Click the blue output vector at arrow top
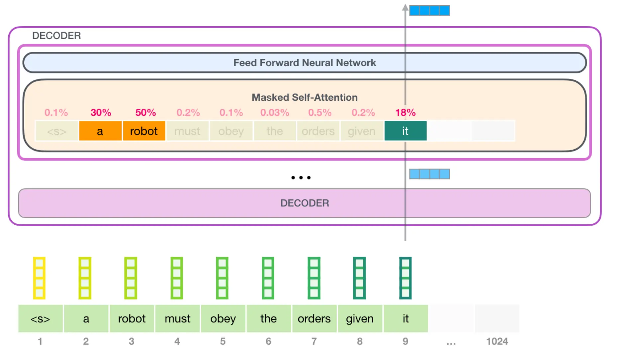This screenshot has height=355, width=627. coord(430,10)
